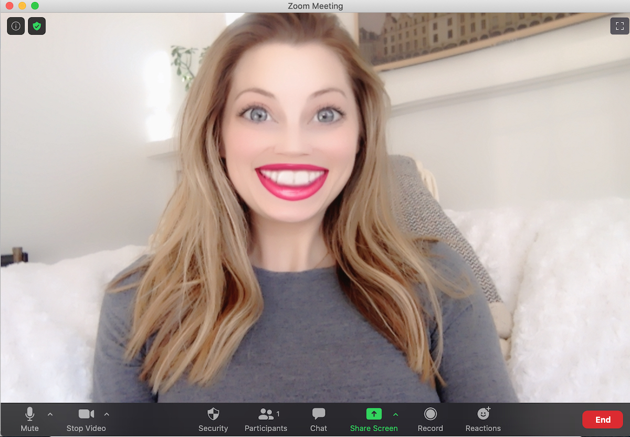This screenshot has width=630, height=437.
Task: Click the green Share Screen icon
Action: click(x=373, y=414)
